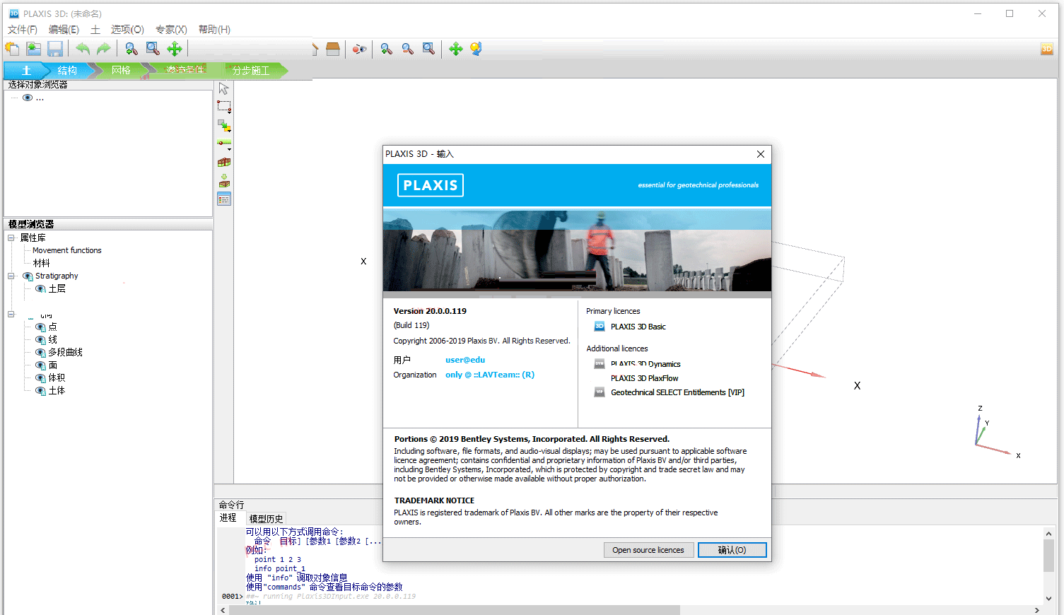
Task: Pick the rectangle selection tool in side toolbar
Action: [224, 107]
